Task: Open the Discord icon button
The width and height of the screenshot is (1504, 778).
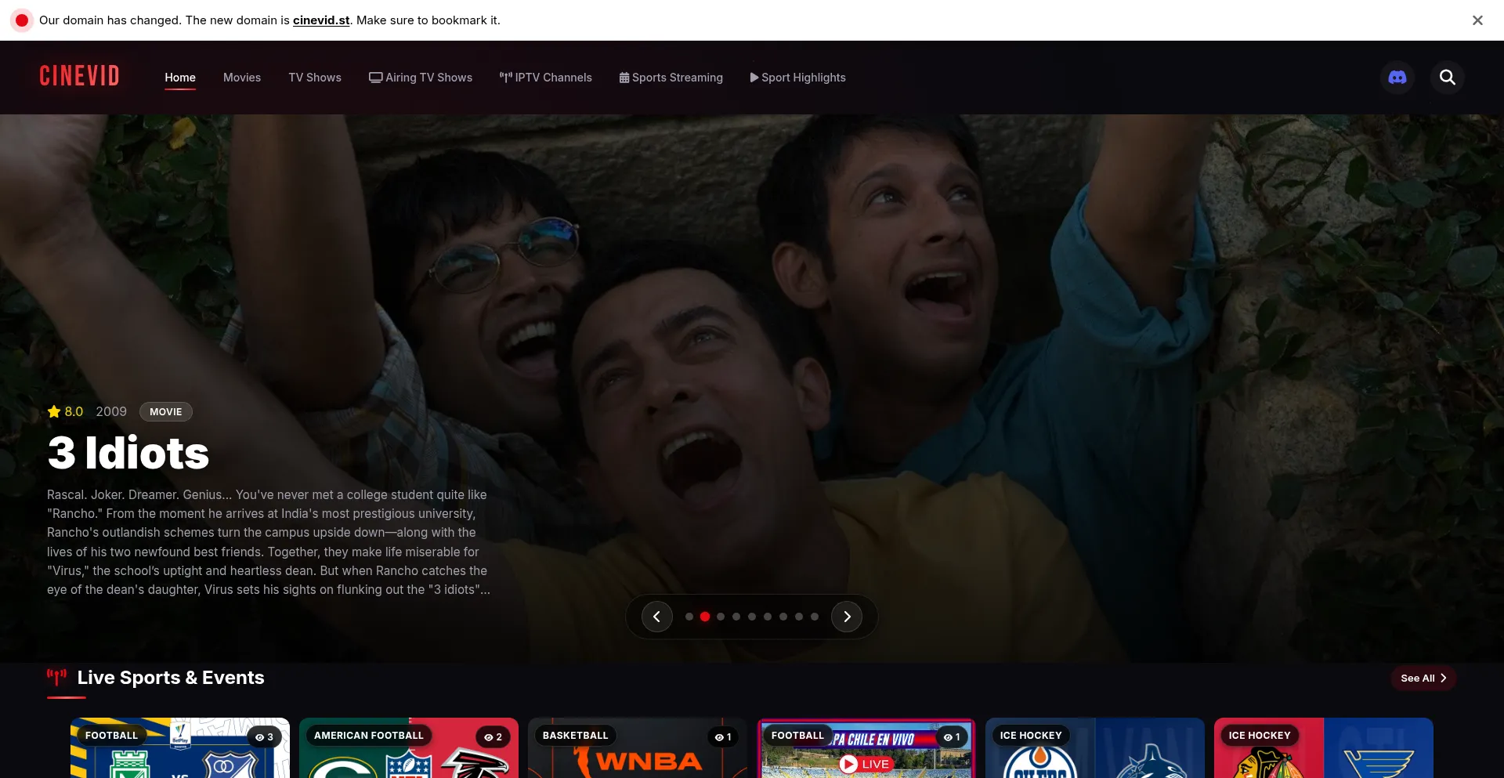Action: pos(1397,78)
